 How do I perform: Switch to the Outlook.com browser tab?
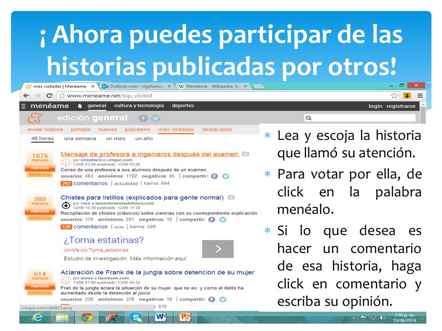[x=136, y=86]
